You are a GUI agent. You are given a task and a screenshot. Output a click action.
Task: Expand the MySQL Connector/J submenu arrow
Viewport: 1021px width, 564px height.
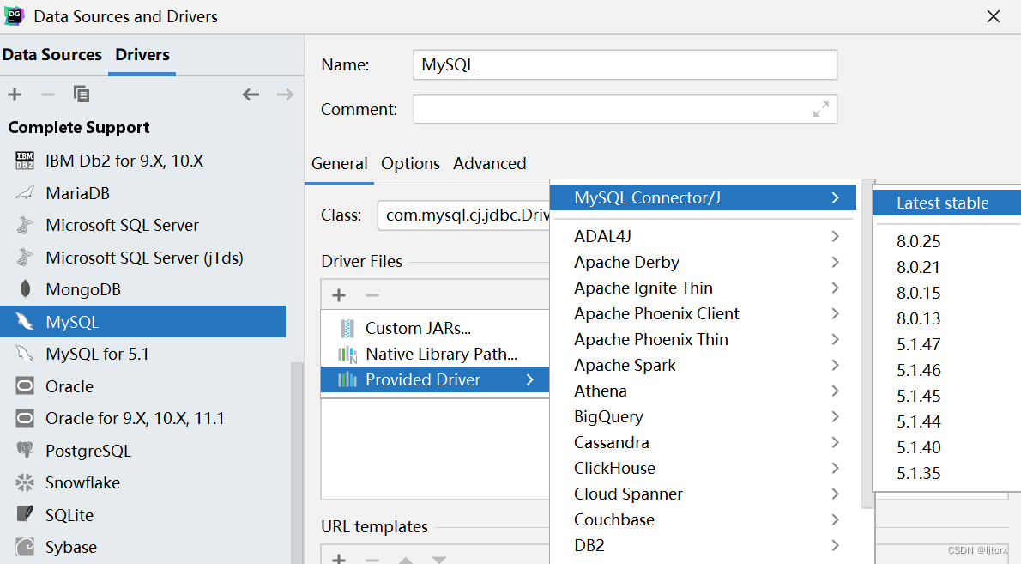(836, 198)
